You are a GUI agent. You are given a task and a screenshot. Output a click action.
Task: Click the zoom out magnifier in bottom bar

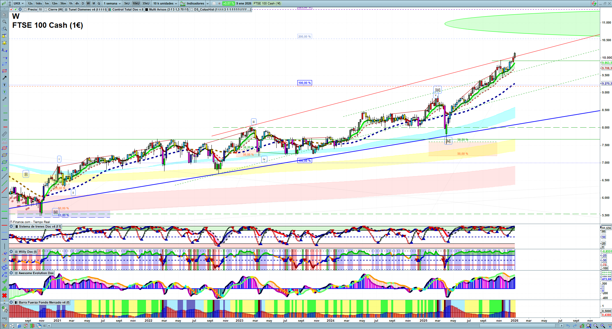[x=596, y=326]
